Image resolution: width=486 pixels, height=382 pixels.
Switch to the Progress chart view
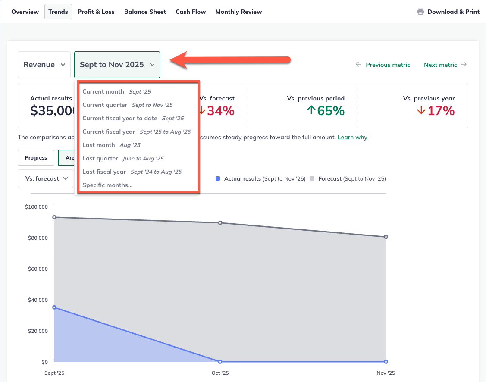(x=36, y=158)
